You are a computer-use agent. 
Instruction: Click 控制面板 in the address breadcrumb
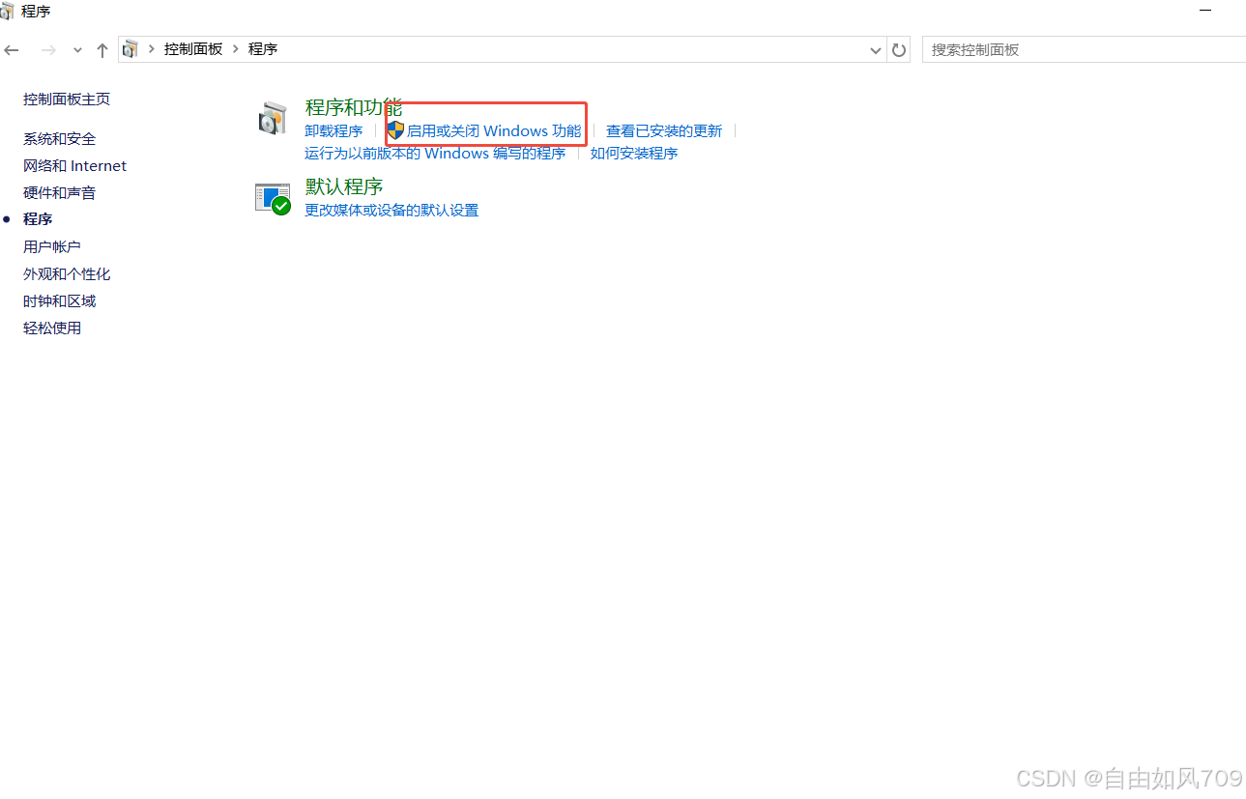[x=193, y=48]
